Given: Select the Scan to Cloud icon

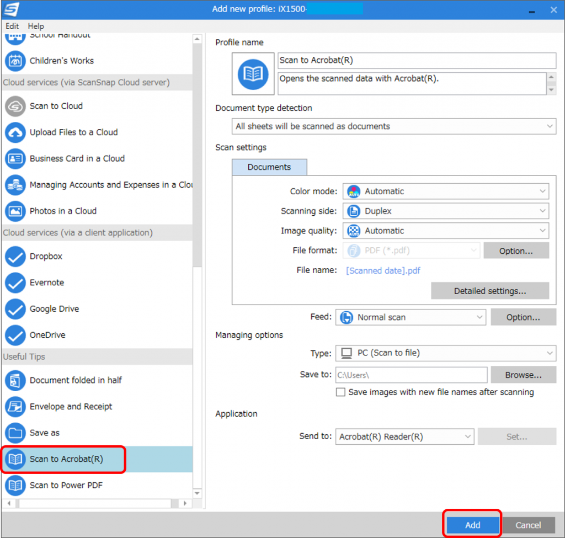Looking at the screenshot, I should tap(15, 106).
